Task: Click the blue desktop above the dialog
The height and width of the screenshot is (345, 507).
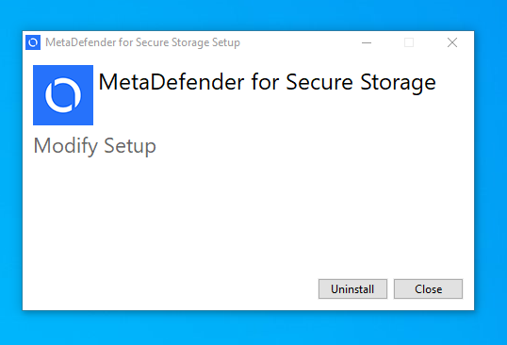Action: [249, 14]
